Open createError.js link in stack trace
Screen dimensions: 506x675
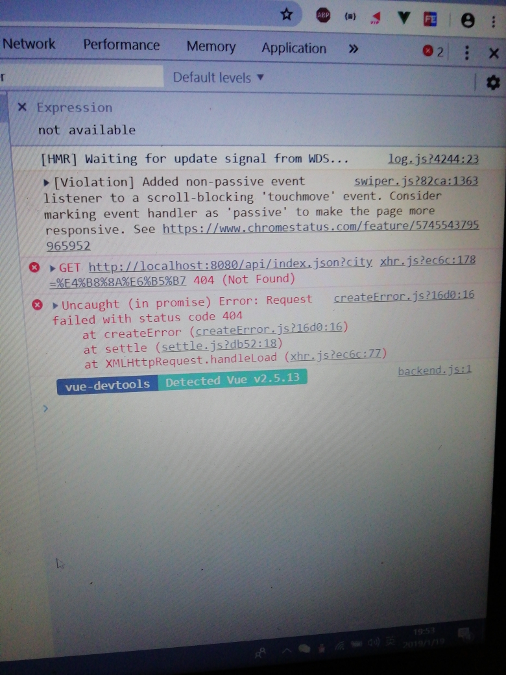(269, 328)
